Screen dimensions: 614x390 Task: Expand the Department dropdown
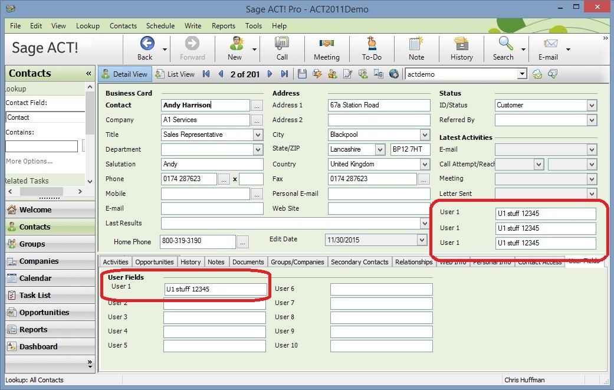point(258,150)
